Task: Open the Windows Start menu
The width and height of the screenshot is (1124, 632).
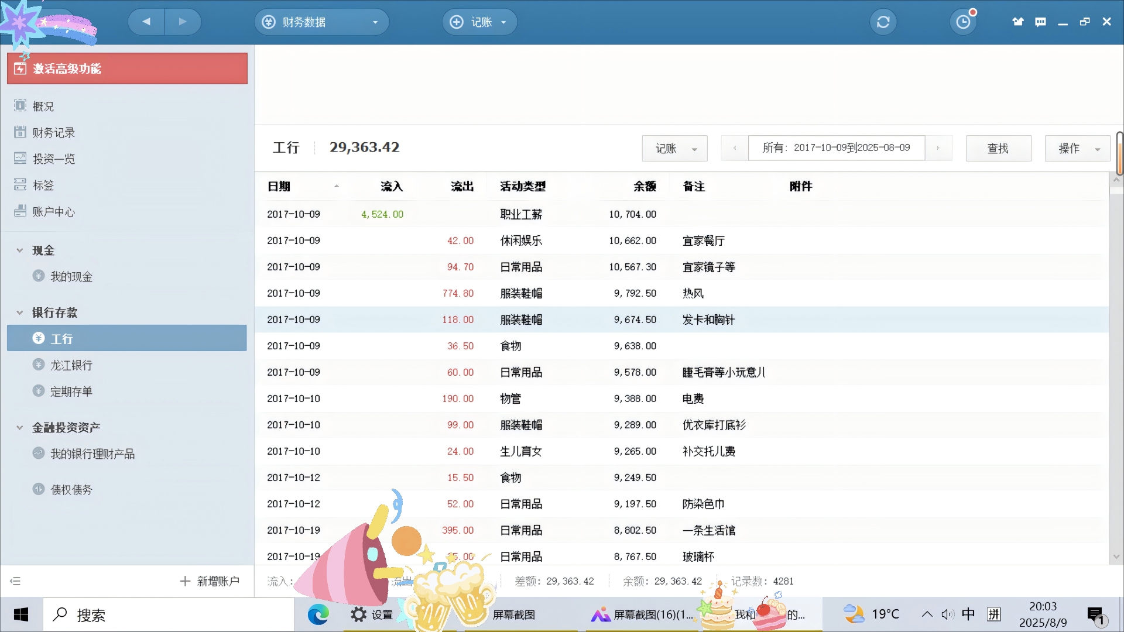Action: point(21,614)
